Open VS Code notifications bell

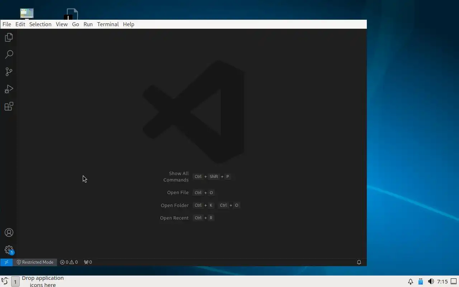[x=359, y=262]
